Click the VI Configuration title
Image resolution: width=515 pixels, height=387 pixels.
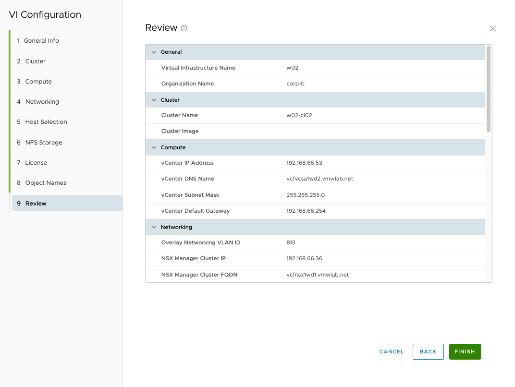point(45,15)
